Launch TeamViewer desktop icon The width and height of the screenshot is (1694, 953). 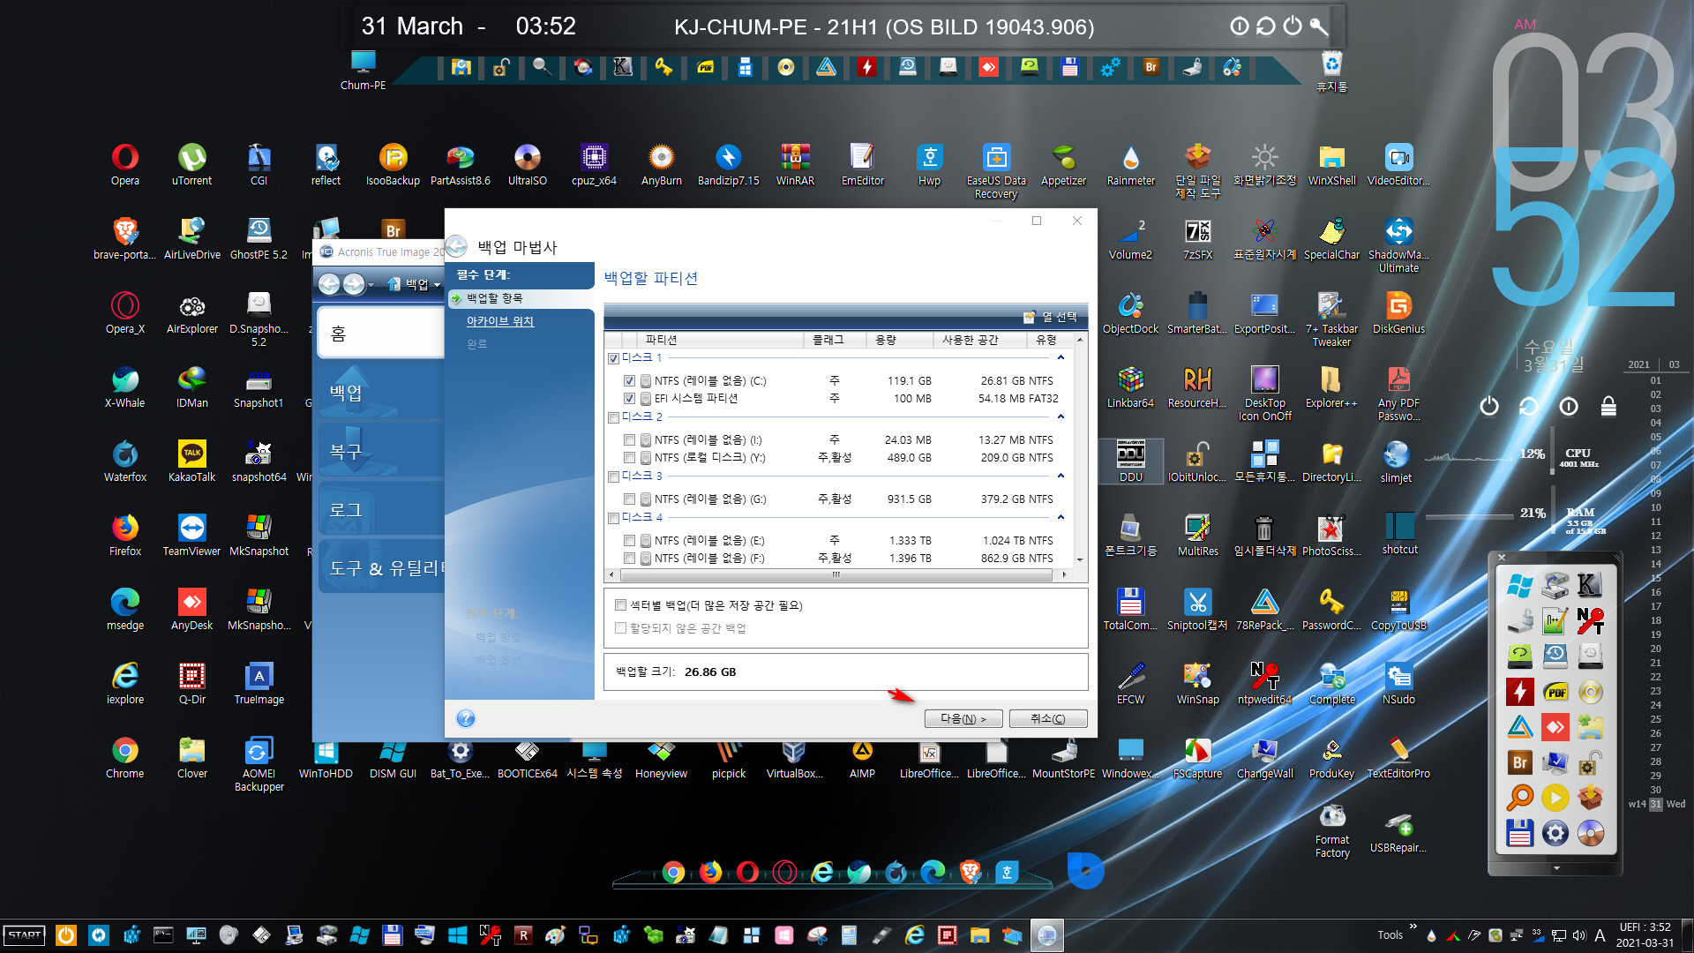[x=191, y=536]
